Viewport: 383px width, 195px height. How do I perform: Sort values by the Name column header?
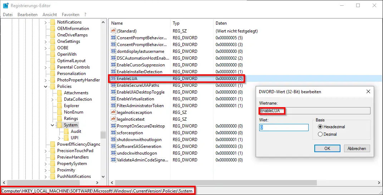point(139,23)
